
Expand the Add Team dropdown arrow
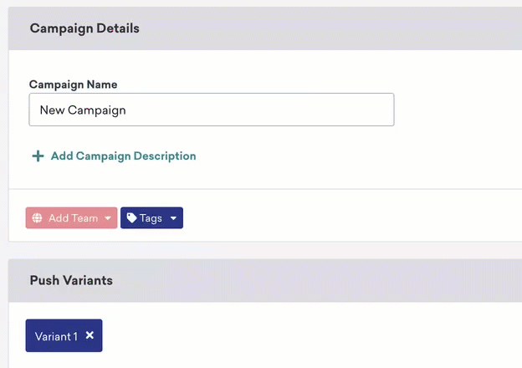point(108,218)
